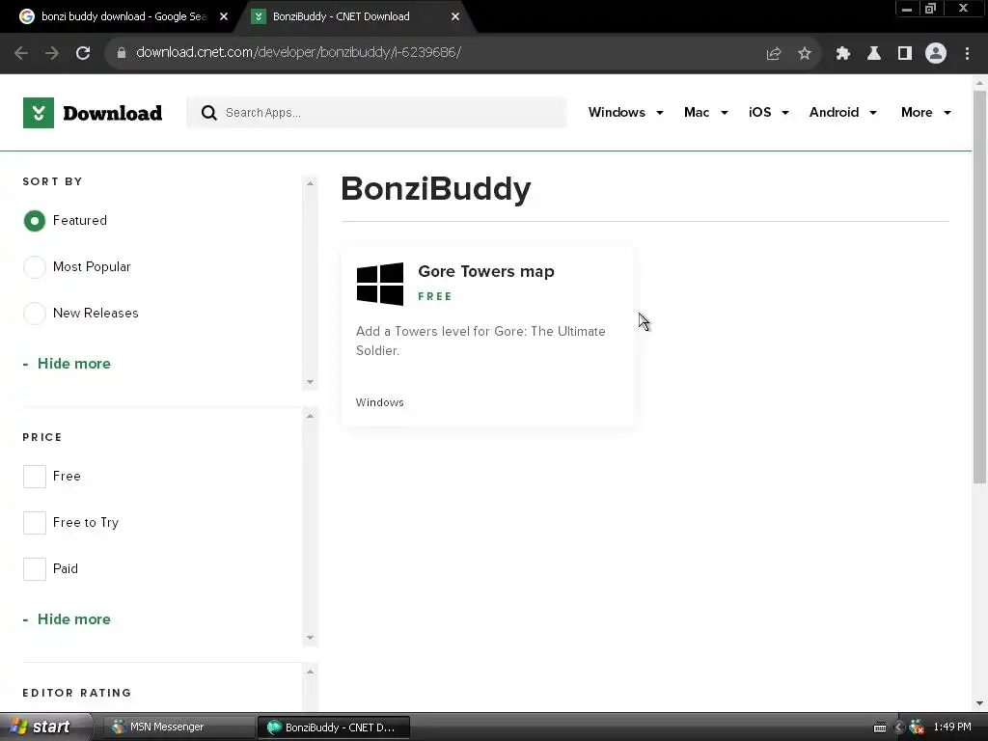Click the Download site title link
This screenshot has height=741, width=988.
112,113
